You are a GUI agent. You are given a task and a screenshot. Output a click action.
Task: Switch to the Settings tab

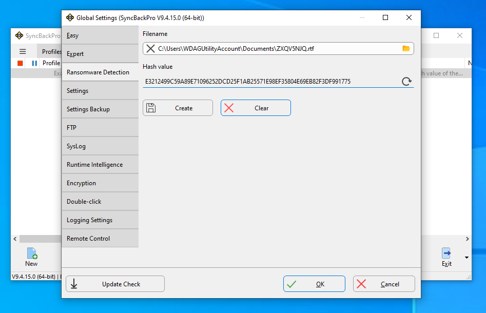100,91
